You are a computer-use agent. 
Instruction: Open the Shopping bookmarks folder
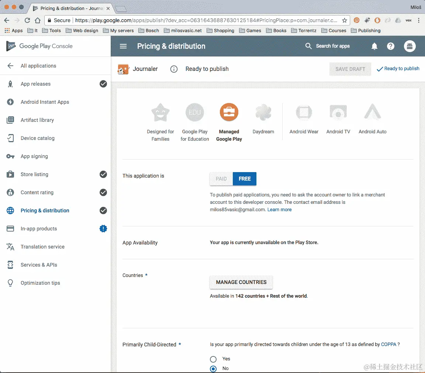[x=220, y=30]
